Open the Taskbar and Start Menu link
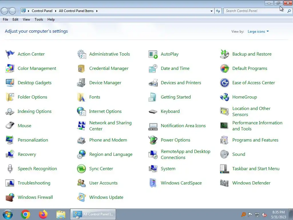The image size is (293, 220). click(256, 169)
